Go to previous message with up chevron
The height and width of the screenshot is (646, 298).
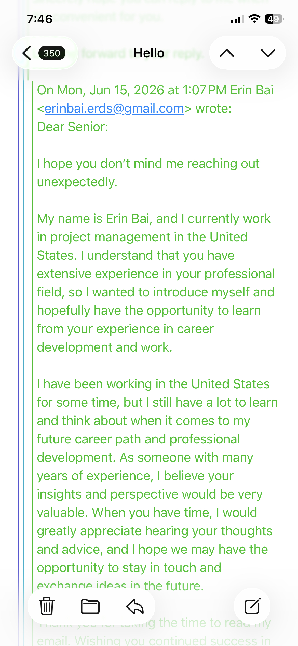[x=227, y=53]
